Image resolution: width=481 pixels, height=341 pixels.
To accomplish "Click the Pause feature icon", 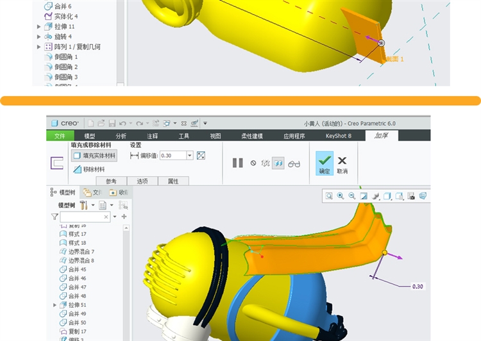I will click(x=238, y=163).
